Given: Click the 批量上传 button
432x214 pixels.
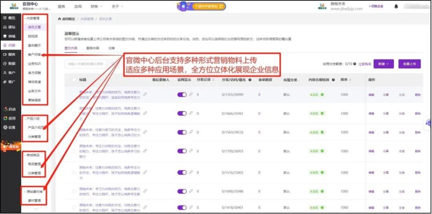Looking at the screenshot, I should click(x=410, y=64).
